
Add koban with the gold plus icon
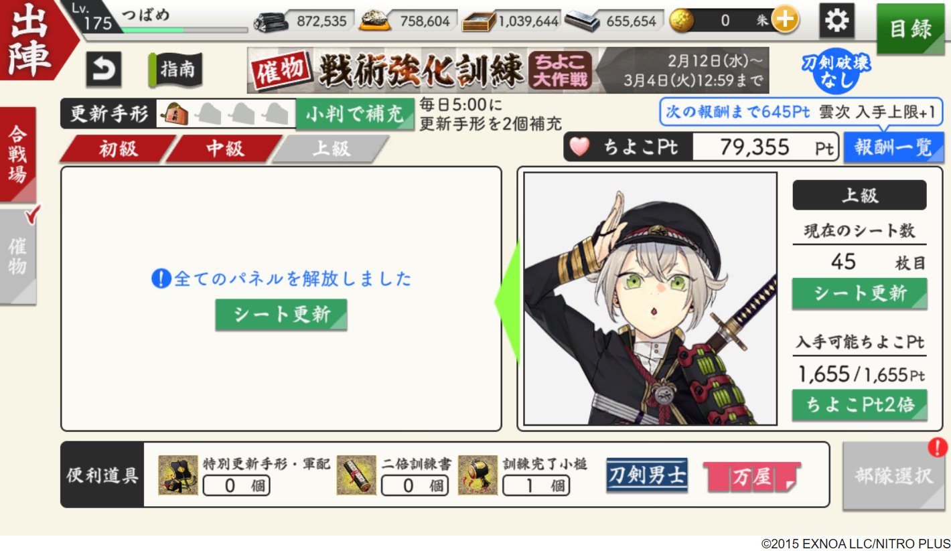coord(784,21)
